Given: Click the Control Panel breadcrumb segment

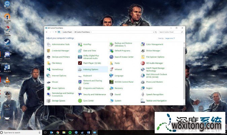Looking at the screenshot, I should point(67,32).
